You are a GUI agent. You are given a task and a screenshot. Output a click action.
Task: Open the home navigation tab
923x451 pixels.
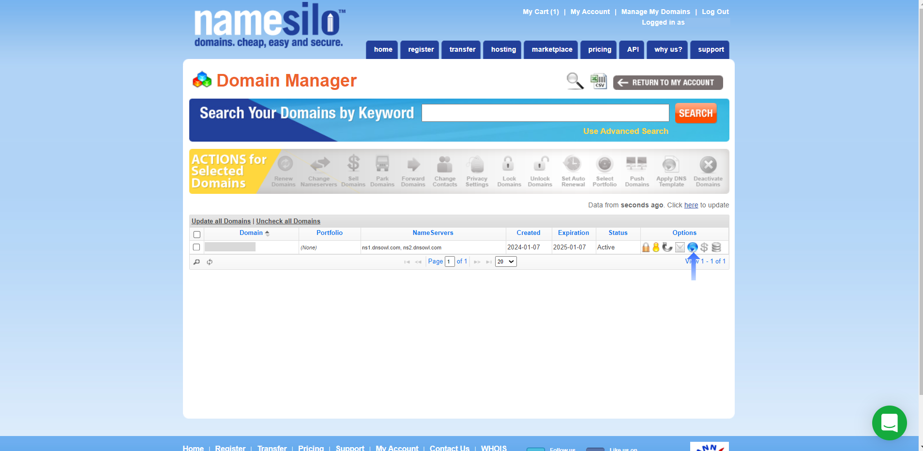coord(383,50)
